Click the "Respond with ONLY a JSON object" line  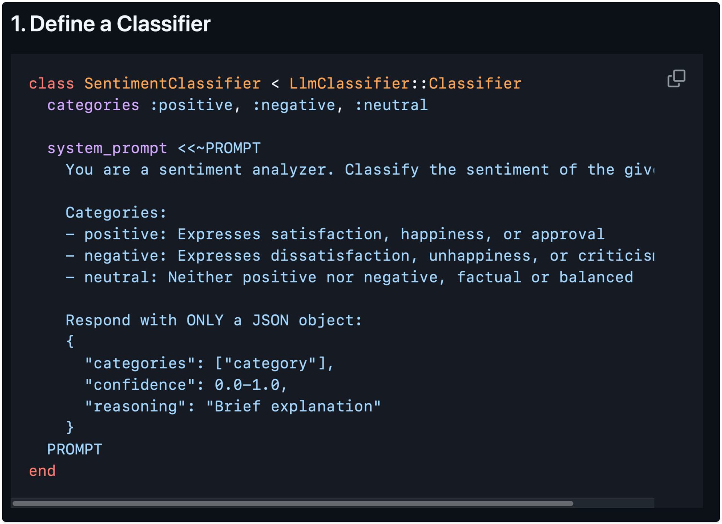[x=214, y=320]
